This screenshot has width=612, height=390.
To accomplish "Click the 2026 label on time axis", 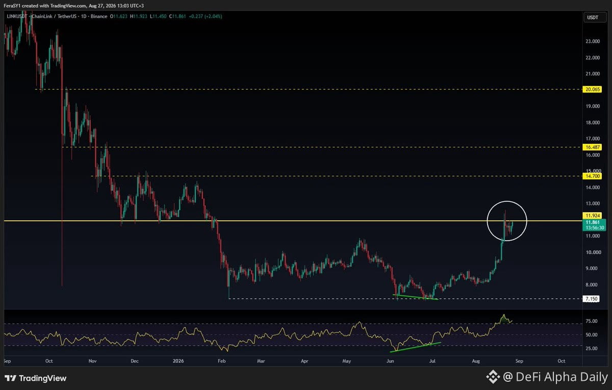I will coord(178,361).
